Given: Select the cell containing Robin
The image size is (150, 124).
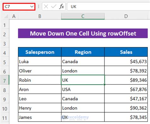Looking at the screenshot, I should coord(40,80).
